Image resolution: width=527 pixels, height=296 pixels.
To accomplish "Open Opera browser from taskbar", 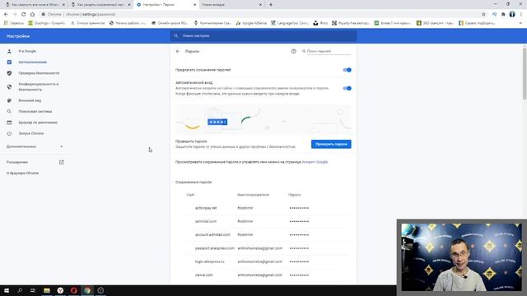I will click(73, 290).
